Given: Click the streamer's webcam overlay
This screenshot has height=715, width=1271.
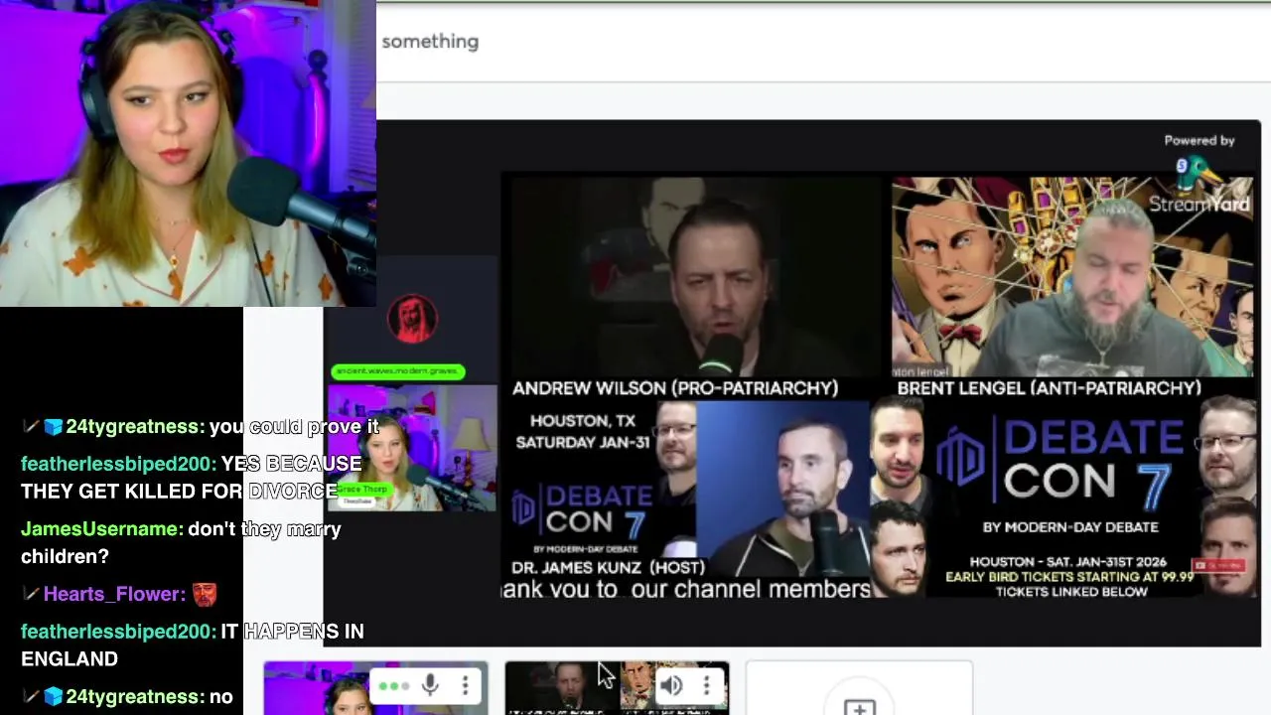Looking at the screenshot, I should coord(188,153).
